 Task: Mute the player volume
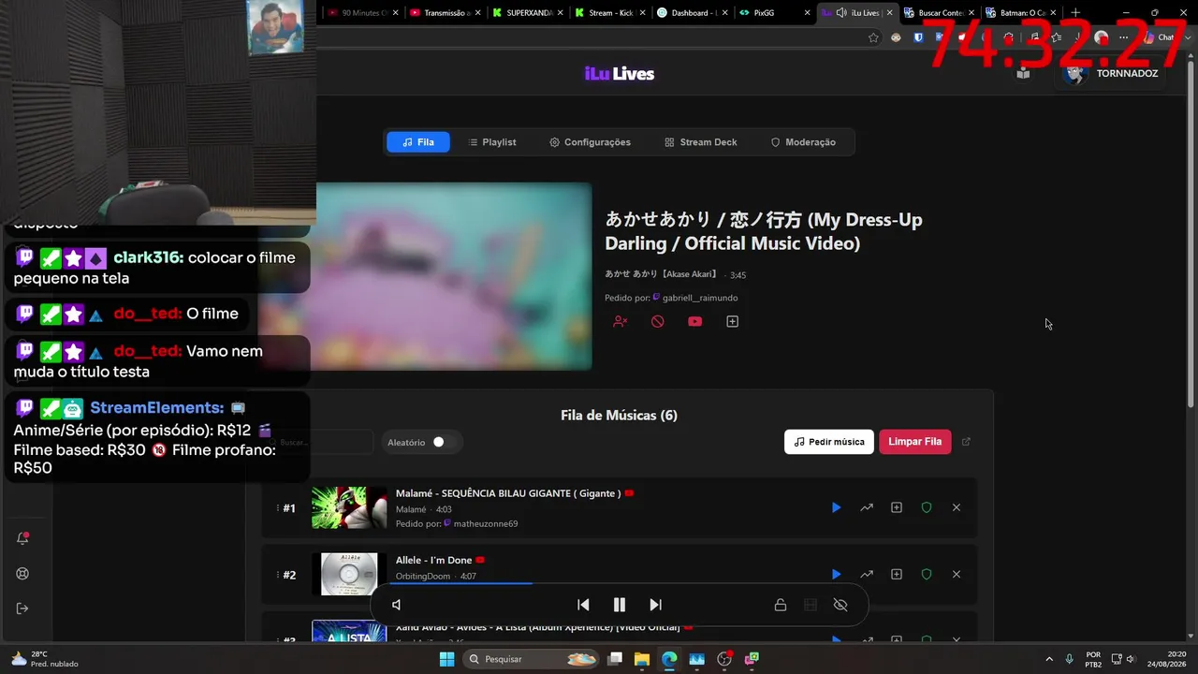pyautogui.click(x=397, y=605)
